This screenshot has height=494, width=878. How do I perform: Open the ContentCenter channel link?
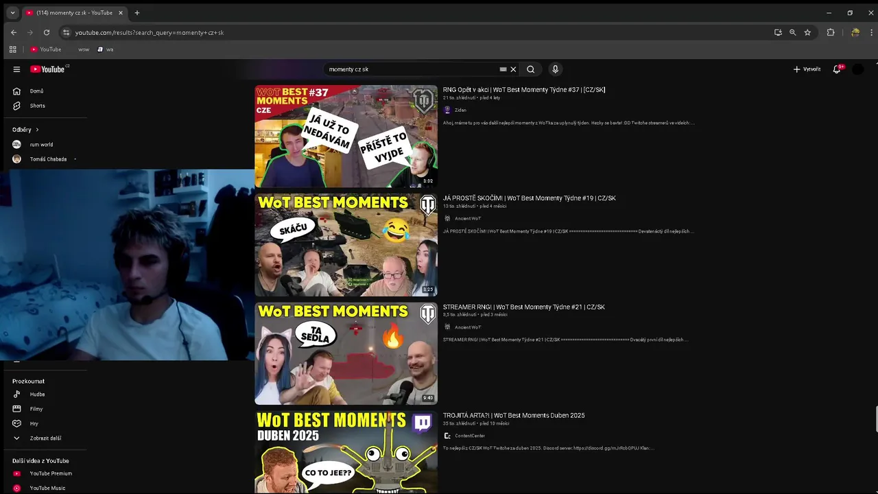point(470,436)
